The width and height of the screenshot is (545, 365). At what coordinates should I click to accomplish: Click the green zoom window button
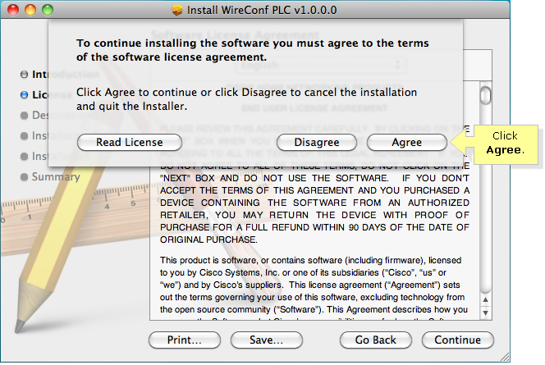coord(48,10)
